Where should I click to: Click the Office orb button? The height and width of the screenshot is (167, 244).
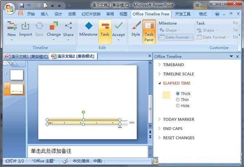click(x=10, y=9)
